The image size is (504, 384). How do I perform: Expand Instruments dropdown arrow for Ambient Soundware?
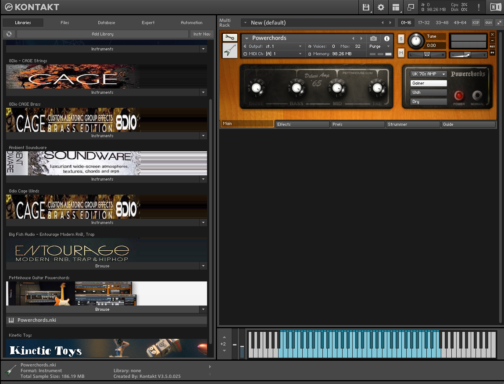[203, 179]
